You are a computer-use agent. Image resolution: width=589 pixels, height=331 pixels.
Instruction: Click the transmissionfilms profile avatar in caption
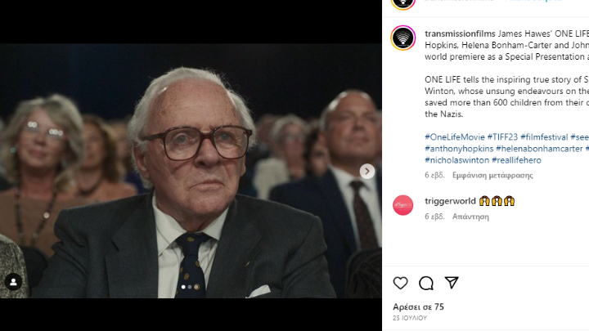tap(403, 38)
